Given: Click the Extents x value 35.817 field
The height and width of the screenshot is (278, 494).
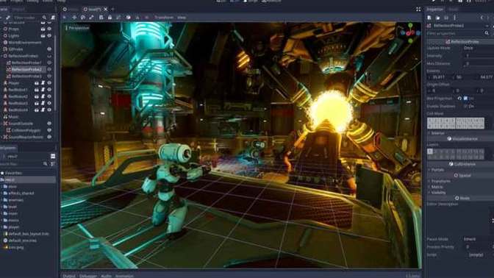Looking at the screenshot, I should (x=439, y=77).
